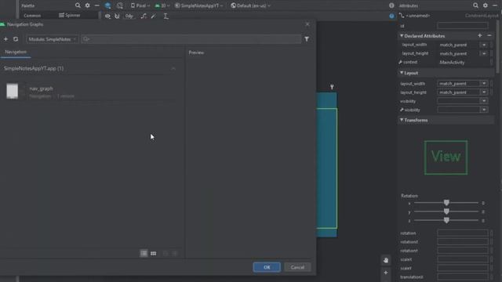Open the tools visibility combo box
Image resolution: width=502 pixels, height=282 pixels.
tap(462, 110)
